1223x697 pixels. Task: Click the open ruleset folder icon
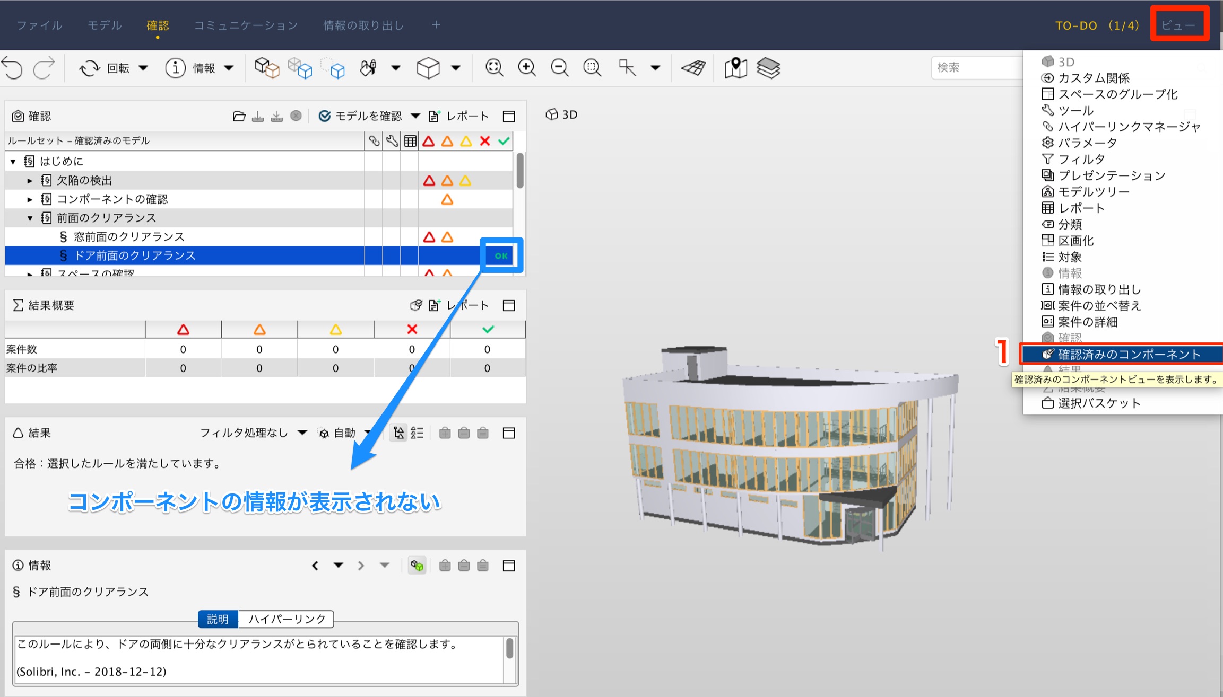(239, 116)
